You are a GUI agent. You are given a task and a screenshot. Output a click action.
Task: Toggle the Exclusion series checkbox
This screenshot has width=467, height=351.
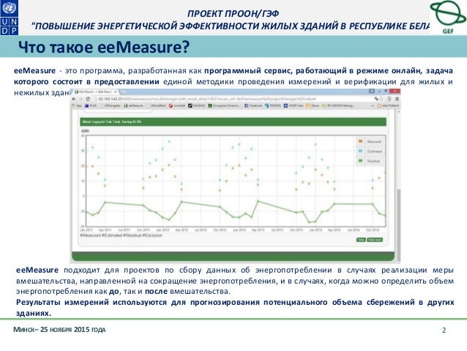[x=144, y=235]
